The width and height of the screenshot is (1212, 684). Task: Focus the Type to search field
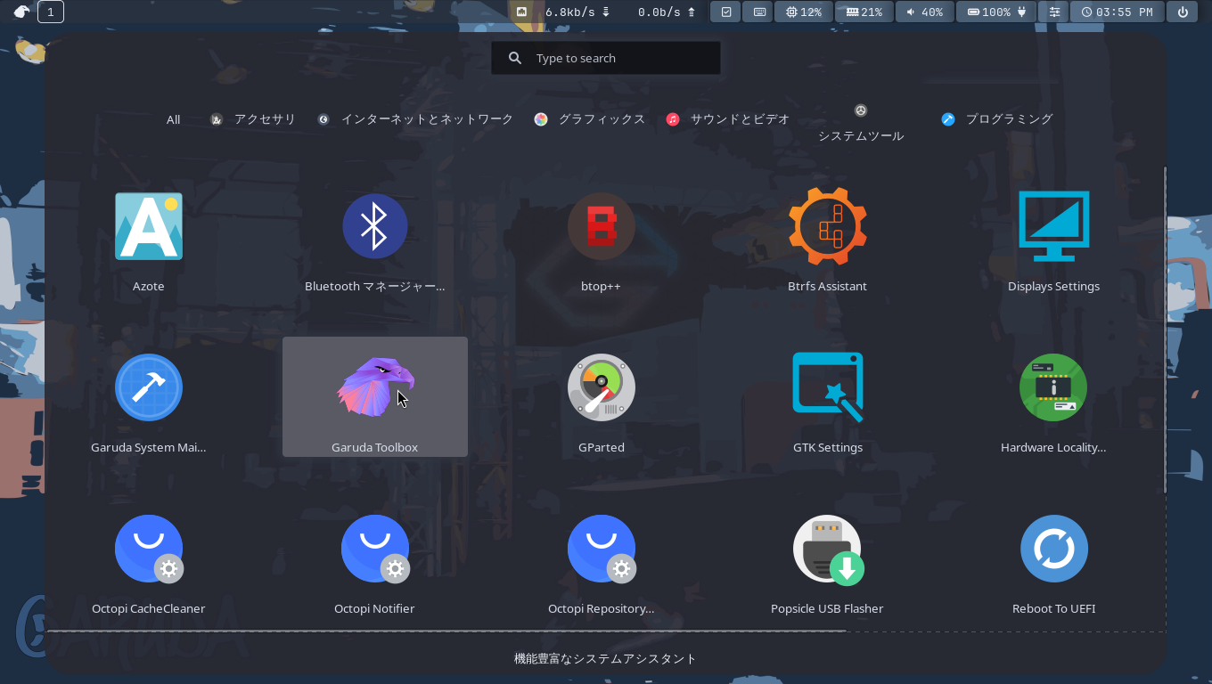(606, 58)
